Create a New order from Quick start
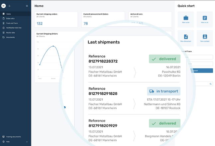 tap(186, 20)
